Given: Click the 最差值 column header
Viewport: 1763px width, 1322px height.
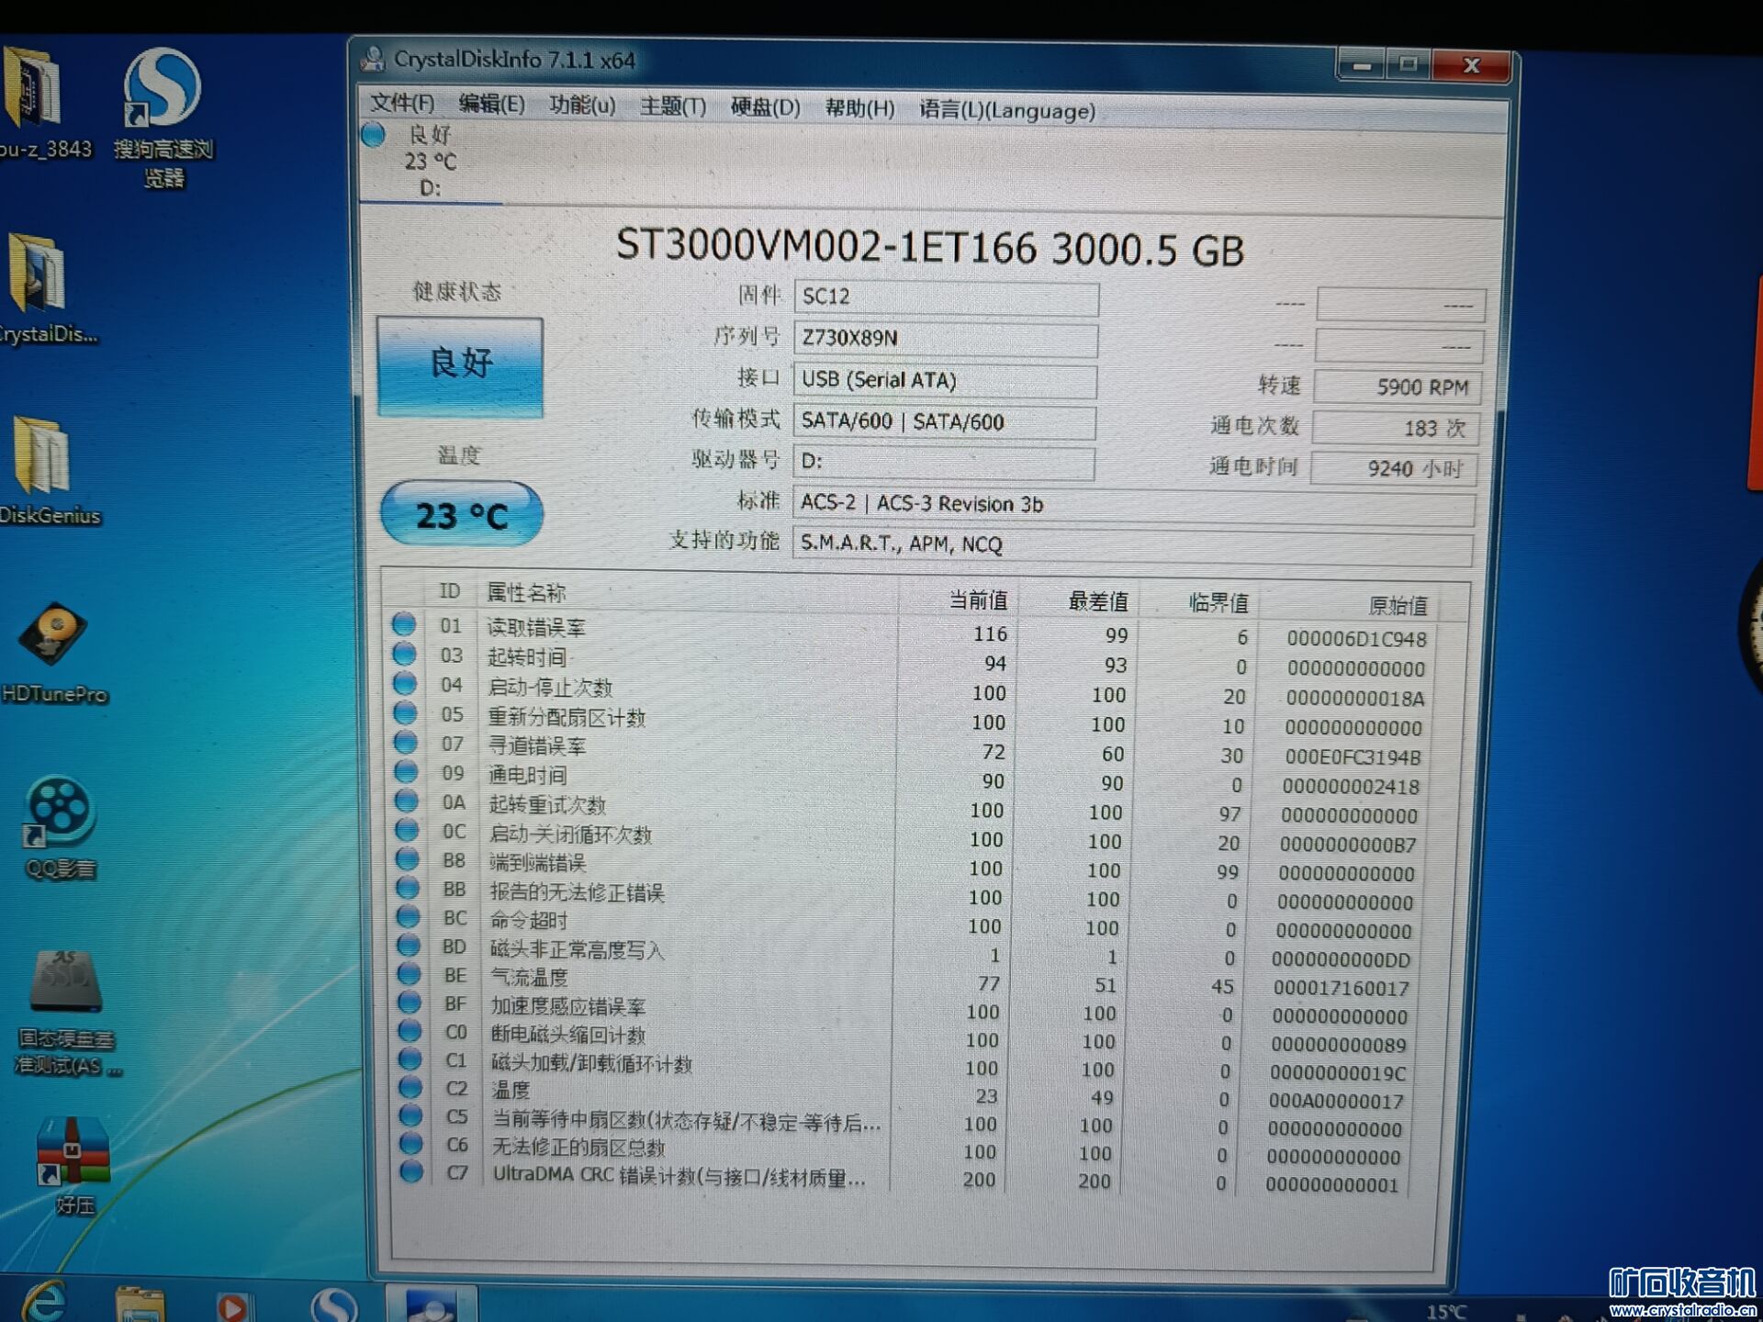Looking at the screenshot, I should pyautogui.click(x=1098, y=601).
